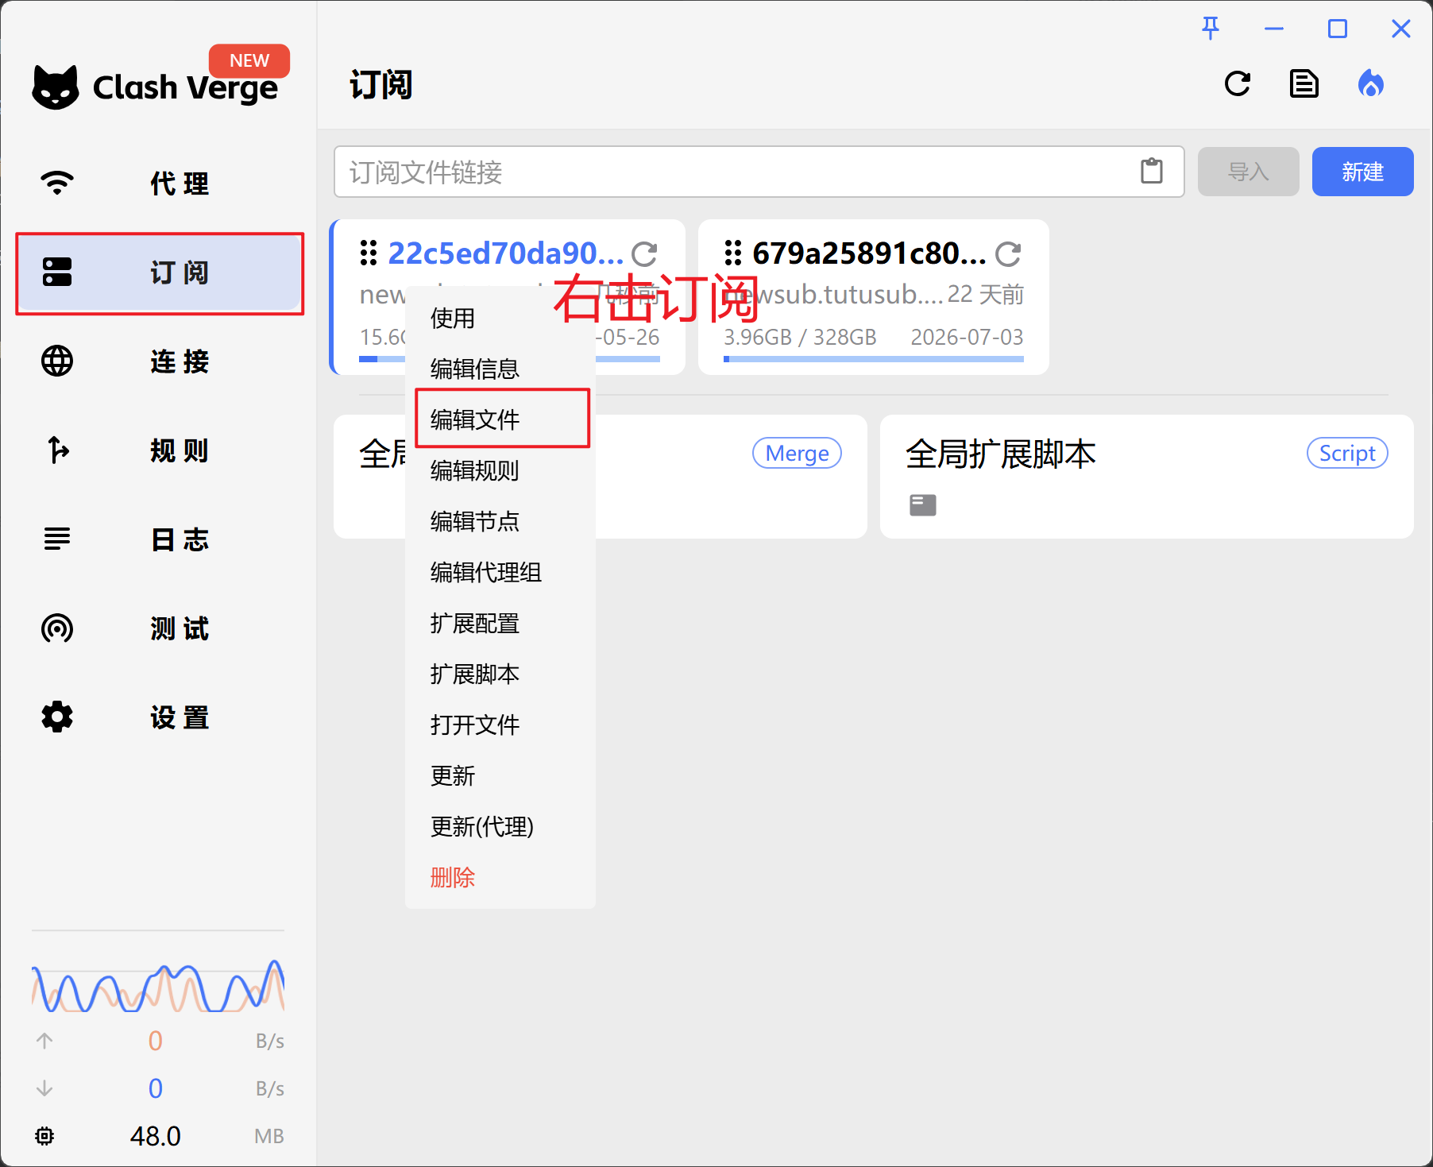The height and width of the screenshot is (1167, 1433).
Task: Click the clipboard paste icon in link field
Action: click(x=1151, y=171)
